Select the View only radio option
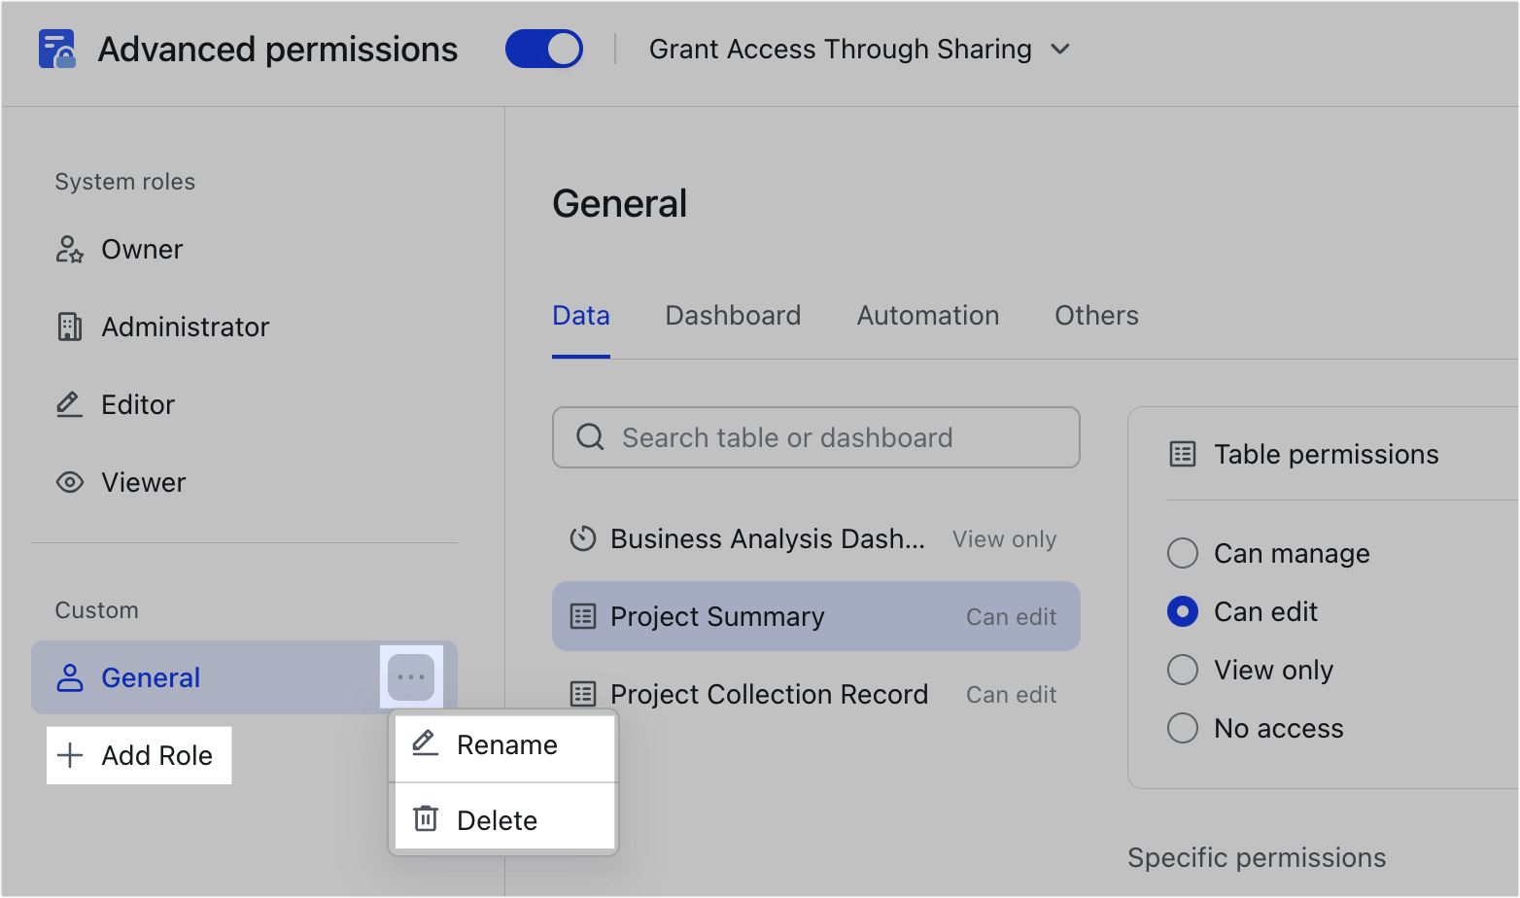 pos(1182,670)
